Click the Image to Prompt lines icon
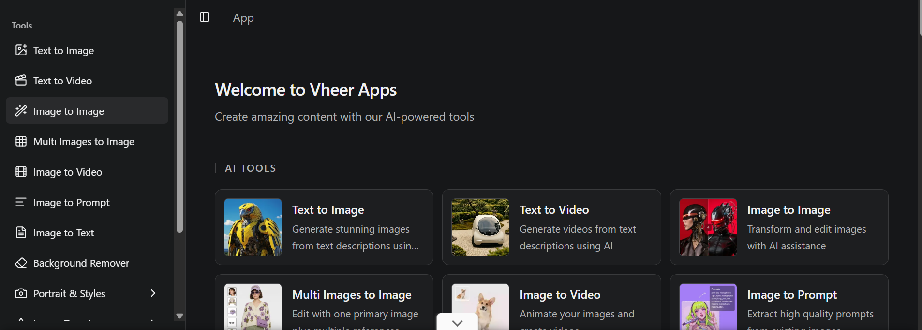Screen dimensions: 922x330 coord(21,202)
